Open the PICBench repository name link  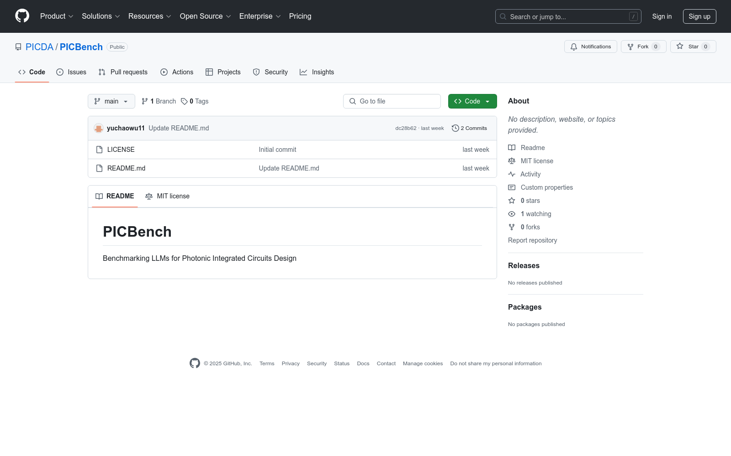click(x=81, y=47)
